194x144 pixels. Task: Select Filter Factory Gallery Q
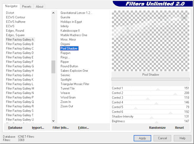[x=20, y=102]
